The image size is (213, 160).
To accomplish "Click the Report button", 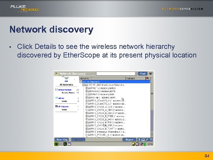I will [x=129, y=140].
